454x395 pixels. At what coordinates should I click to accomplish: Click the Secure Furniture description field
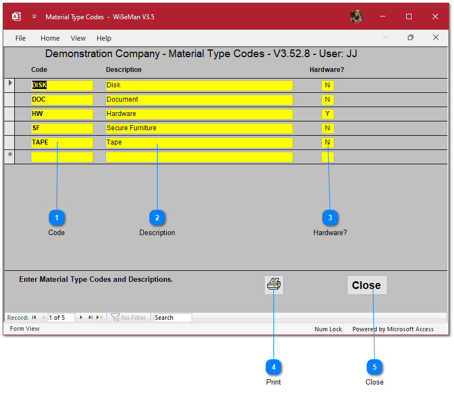tap(199, 128)
